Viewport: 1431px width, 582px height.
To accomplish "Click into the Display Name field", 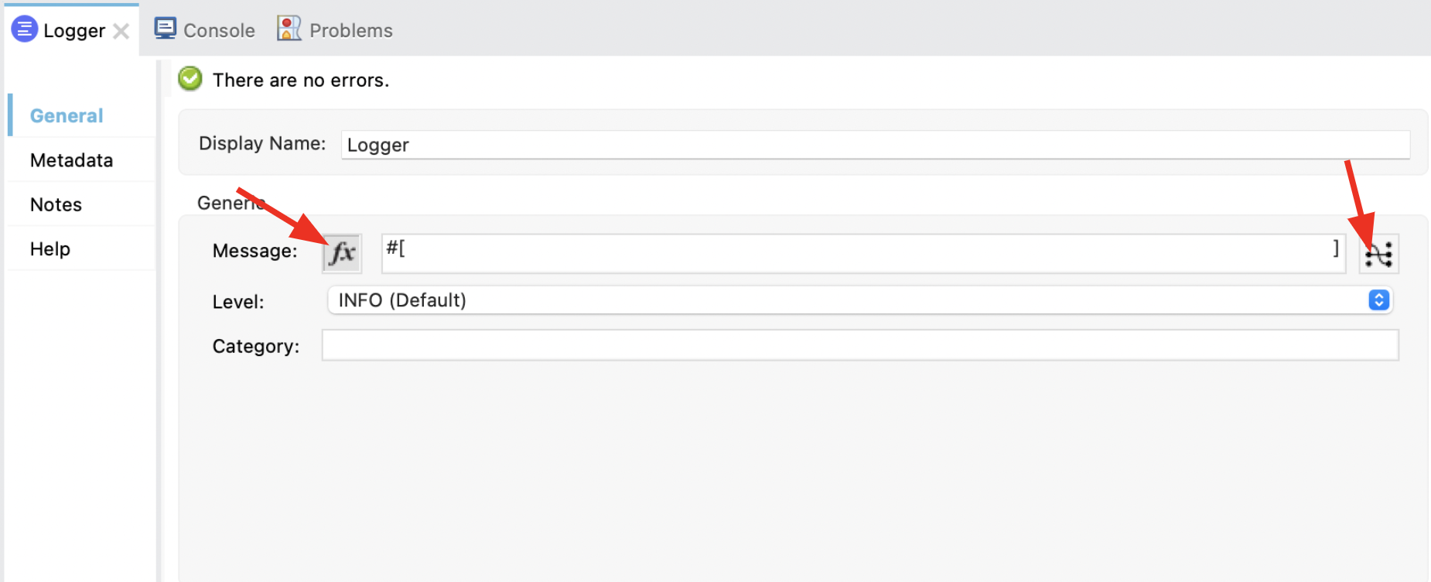I will pyautogui.click(x=874, y=145).
